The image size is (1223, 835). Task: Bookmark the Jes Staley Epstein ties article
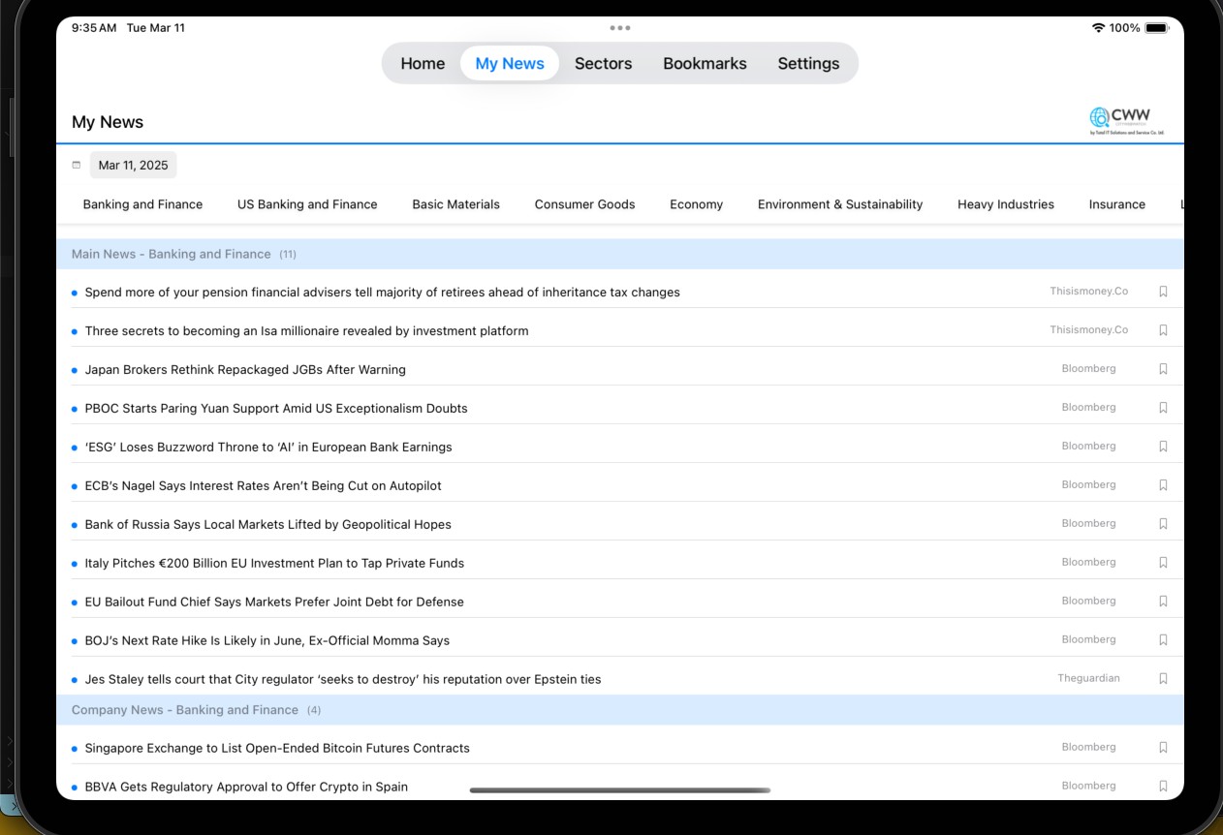click(x=1163, y=678)
